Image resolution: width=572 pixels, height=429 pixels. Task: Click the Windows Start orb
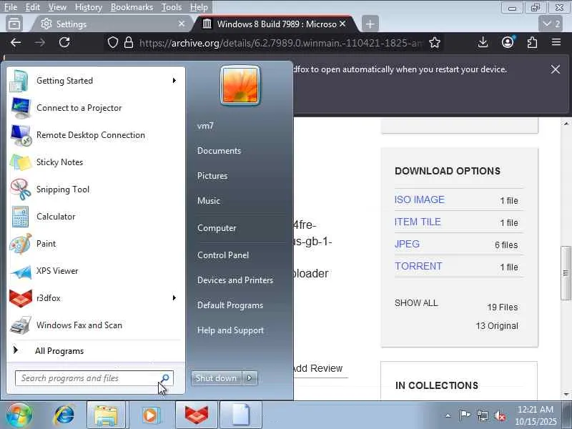(x=19, y=415)
